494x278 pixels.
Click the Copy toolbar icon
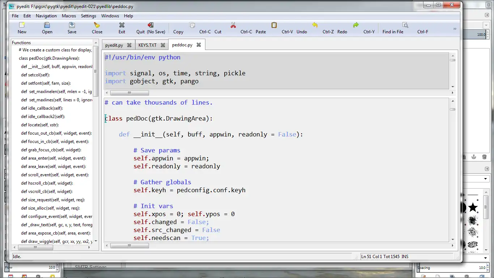pyautogui.click(x=192, y=25)
